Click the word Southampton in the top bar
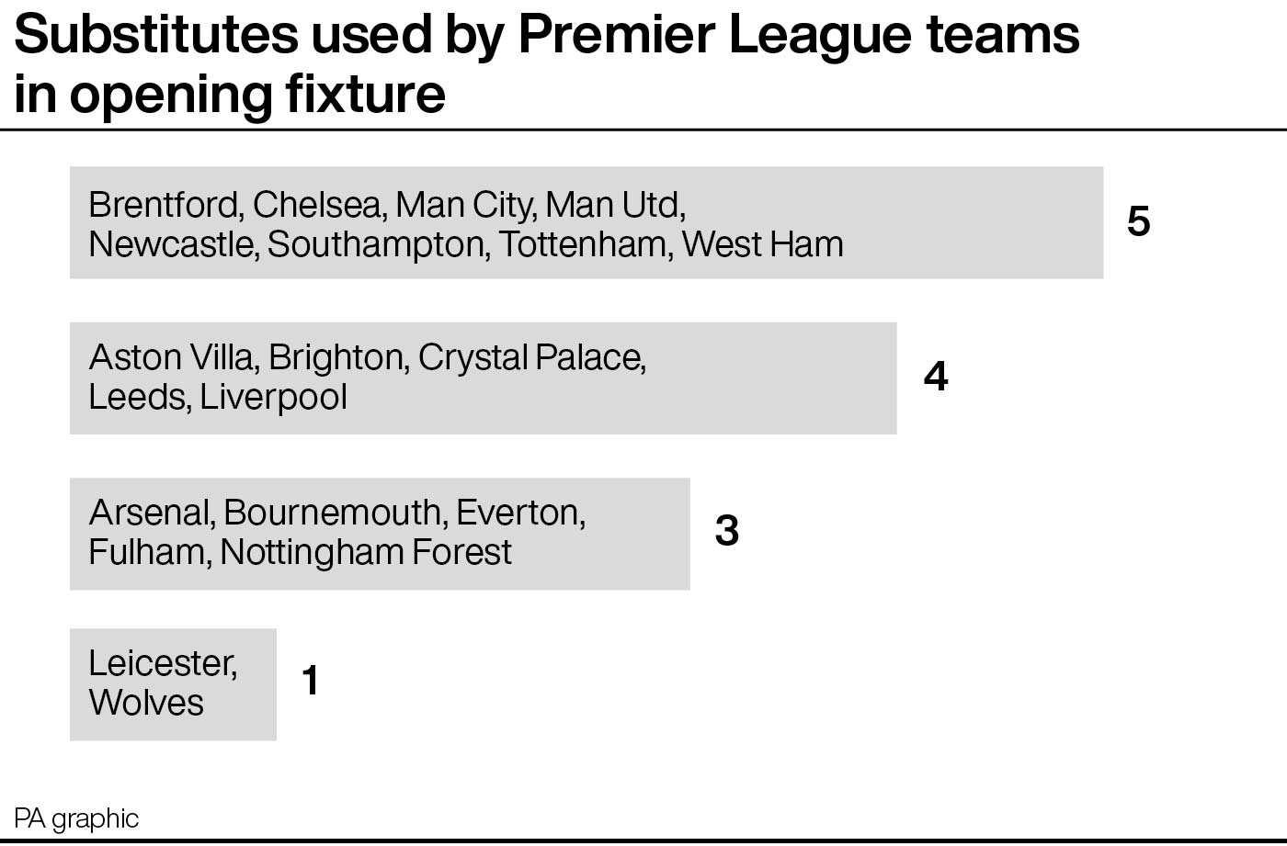1287x846 pixels. pyautogui.click(x=379, y=246)
